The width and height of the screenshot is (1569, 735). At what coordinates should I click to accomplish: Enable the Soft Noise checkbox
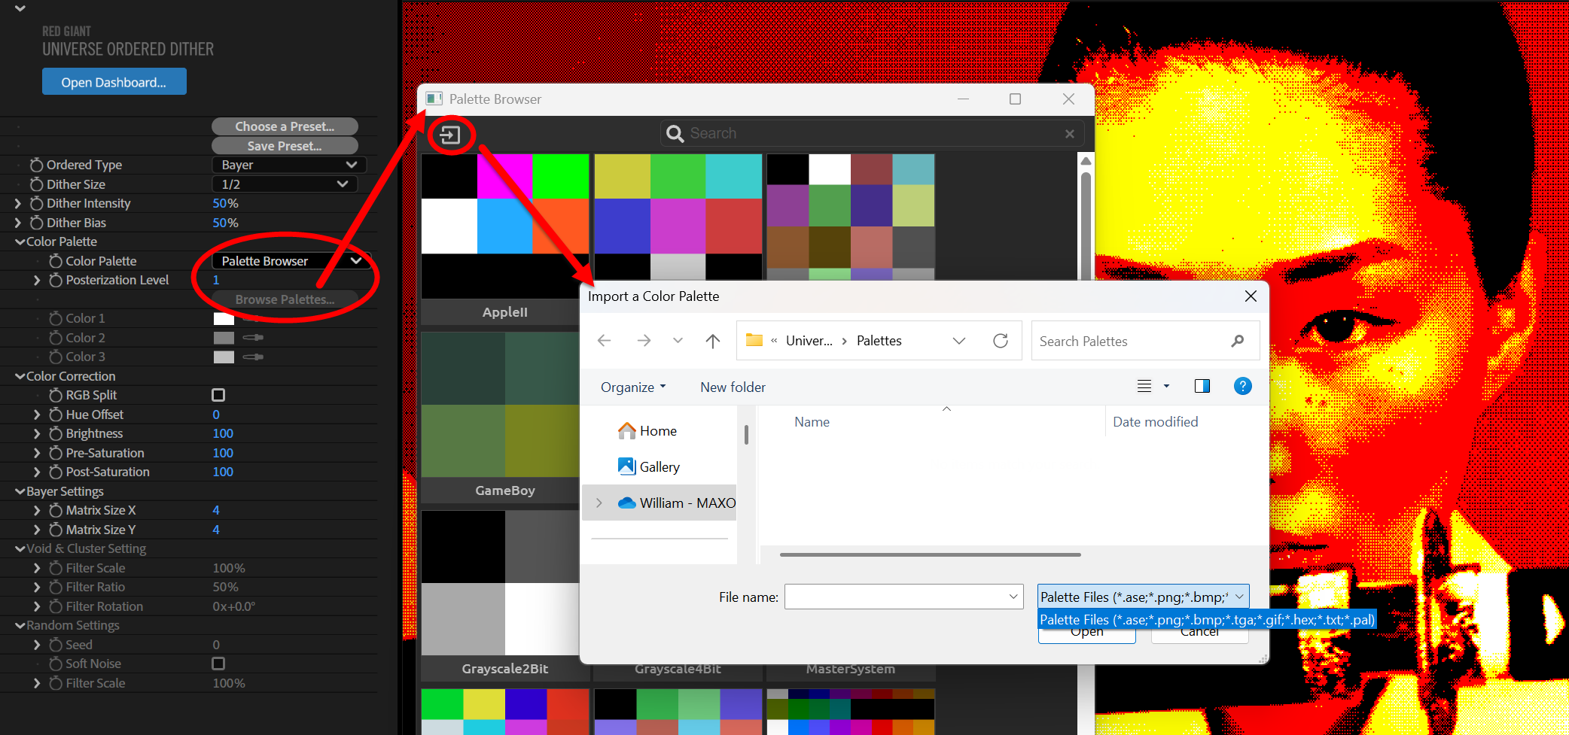pyautogui.click(x=218, y=664)
